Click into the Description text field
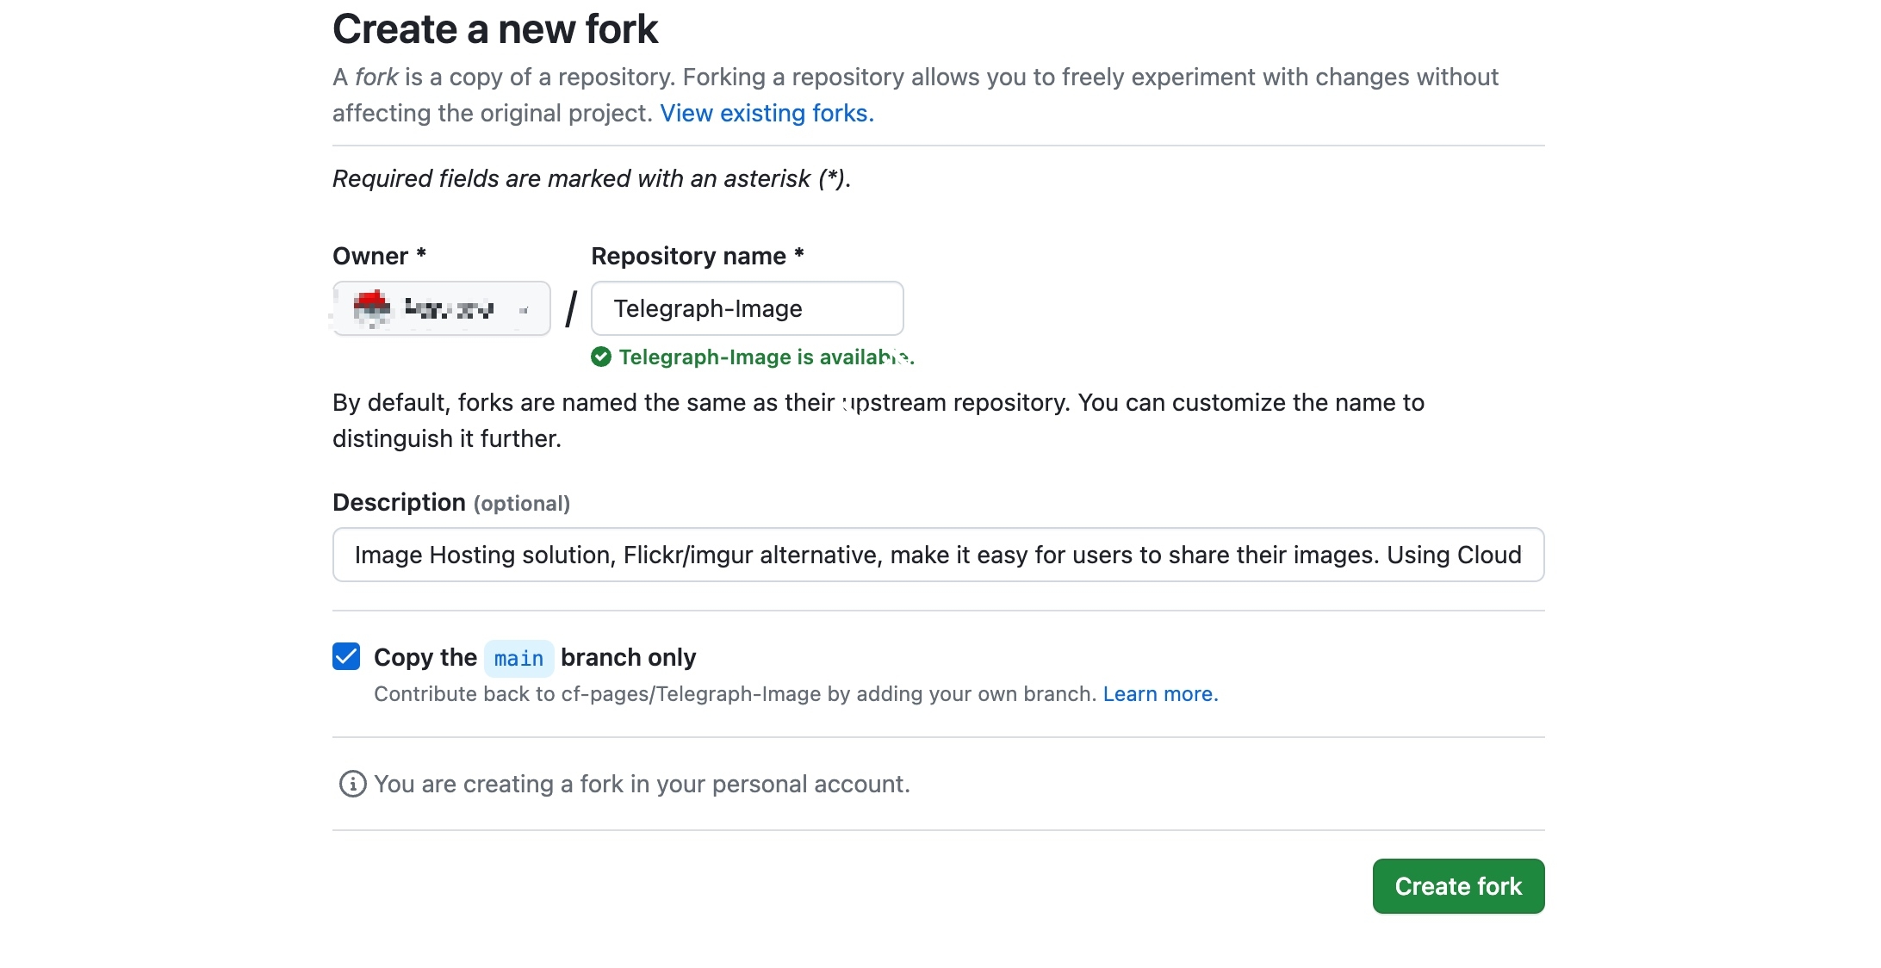1881x968 pixels. click(938, 555)
